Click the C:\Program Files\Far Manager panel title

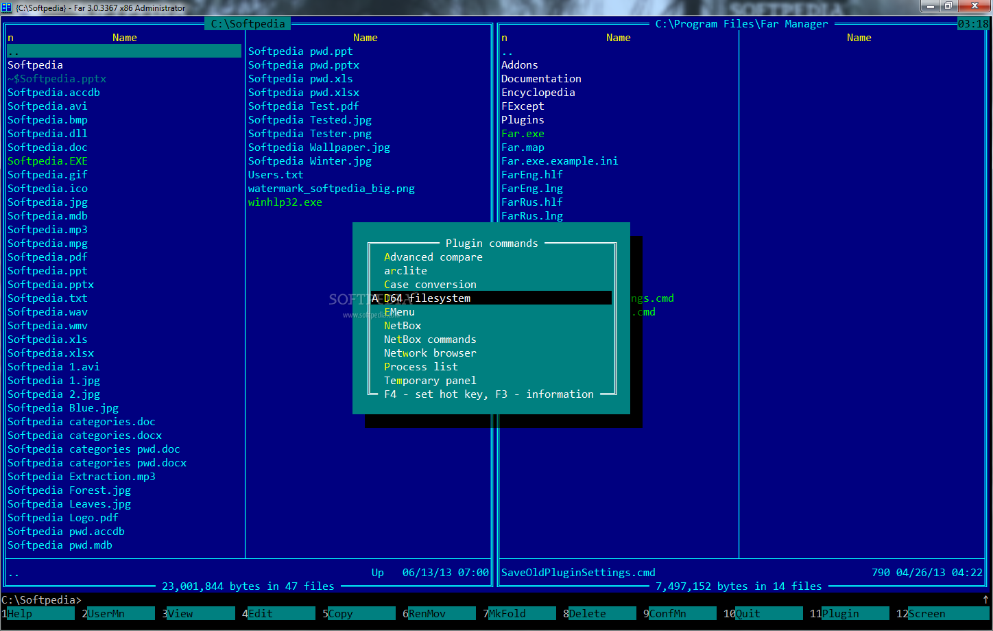[x=741, y=24]
